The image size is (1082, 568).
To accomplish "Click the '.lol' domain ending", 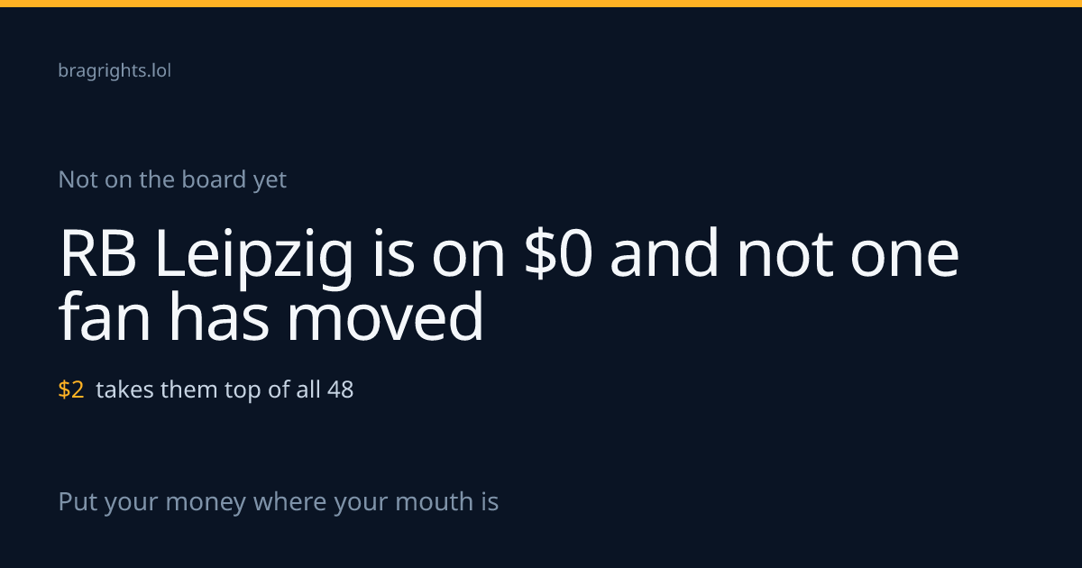I will (158, 70).
